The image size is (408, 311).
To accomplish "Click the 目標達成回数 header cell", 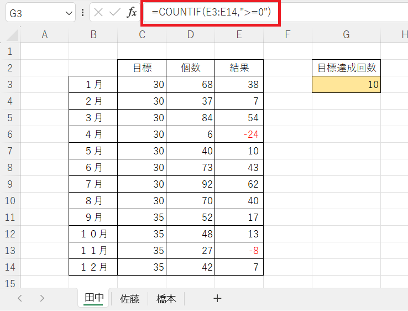I will pos(346,68).
